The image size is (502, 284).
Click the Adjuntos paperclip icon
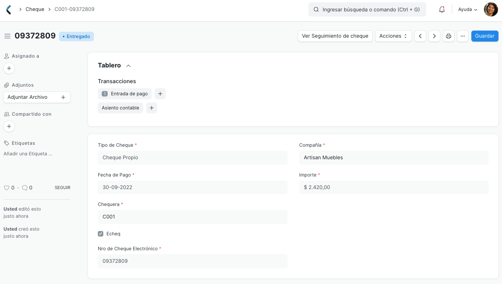7,85
